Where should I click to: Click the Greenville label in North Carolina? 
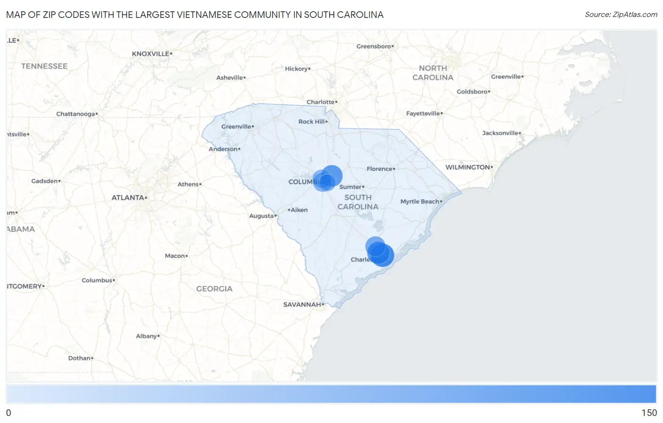pos(506,77)
